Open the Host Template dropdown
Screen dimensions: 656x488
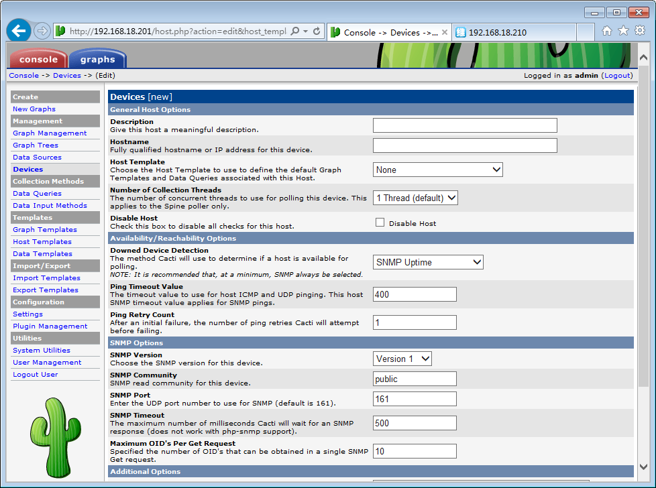coord(437,170)
